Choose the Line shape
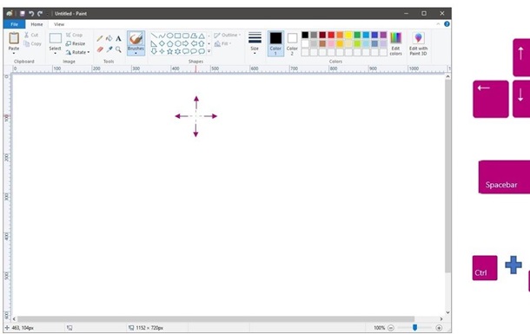The width and height of the screenshot is (530, 334). pyautogui.click(x=154, y=36)
